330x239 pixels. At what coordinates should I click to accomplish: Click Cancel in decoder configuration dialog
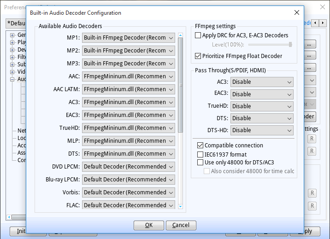[181, 225]
